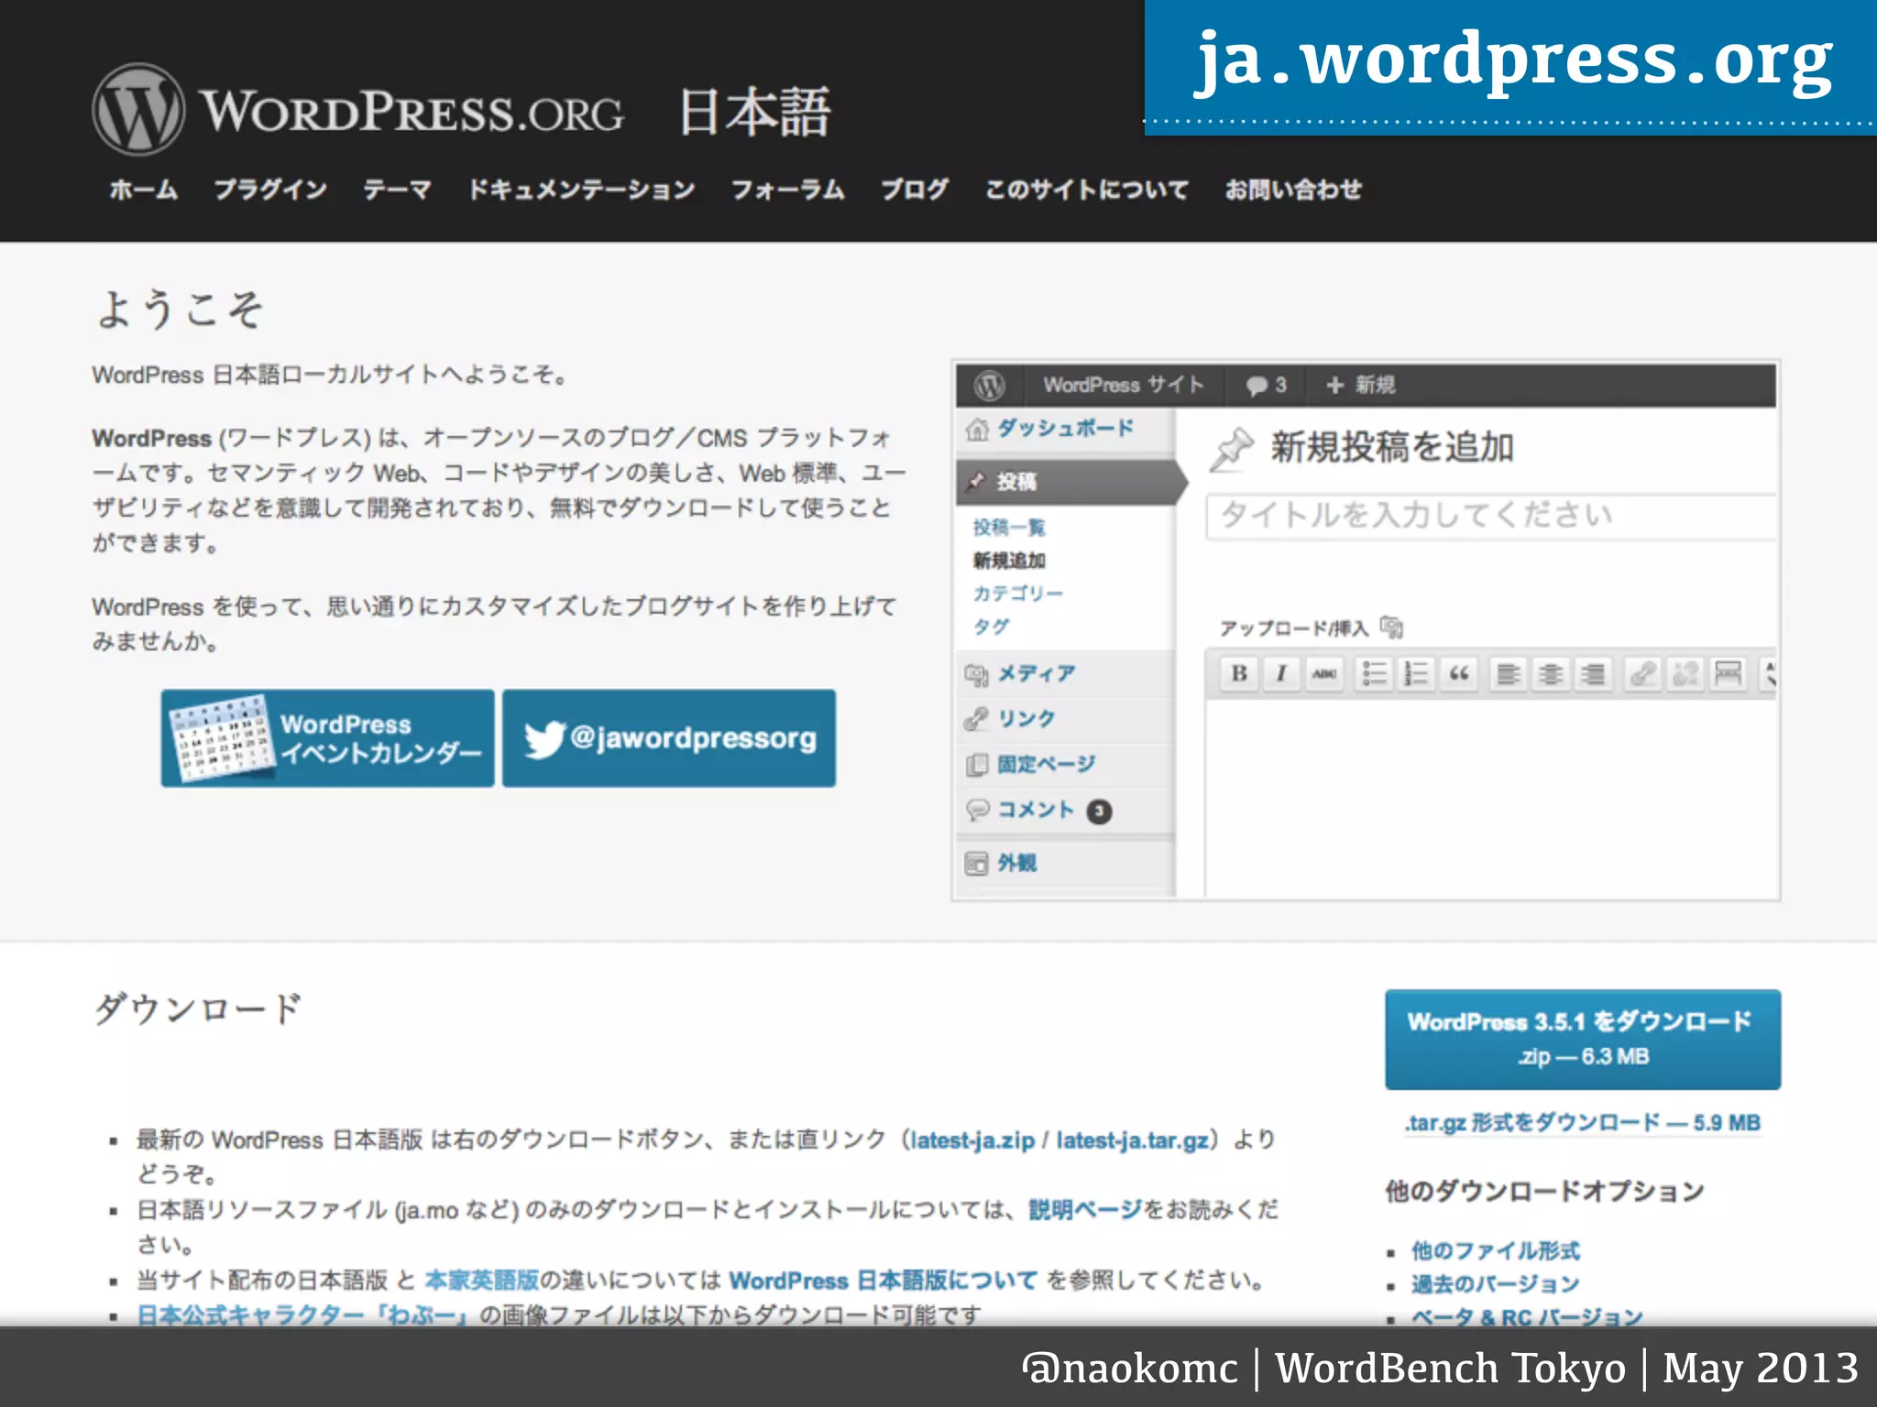Open メディア in admin sidebar
Viewport: 1877px width, 1407px height.
pos(1065,674)
